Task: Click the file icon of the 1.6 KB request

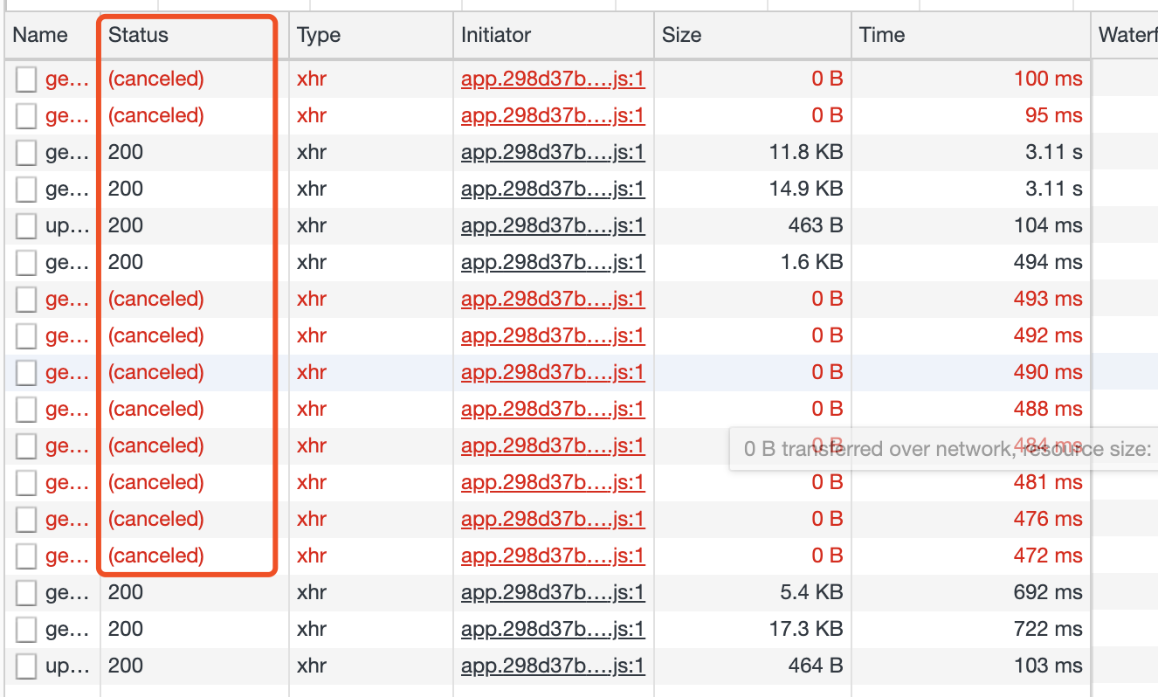Action: (x=27, y=263)
